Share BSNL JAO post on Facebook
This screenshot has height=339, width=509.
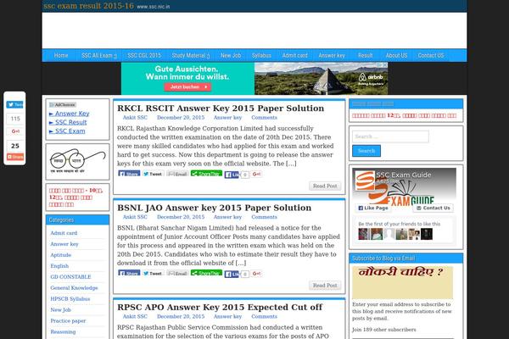[129, 273]
